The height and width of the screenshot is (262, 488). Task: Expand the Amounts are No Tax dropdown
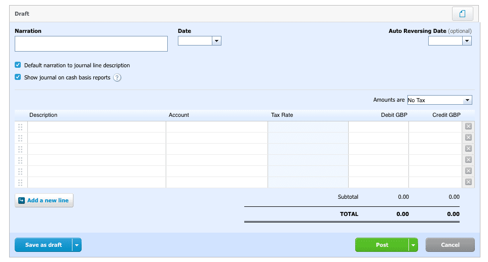click(440, 100)
